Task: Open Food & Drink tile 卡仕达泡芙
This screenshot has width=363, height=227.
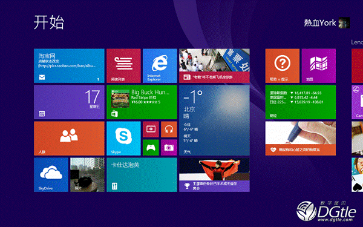Action: 142,175
